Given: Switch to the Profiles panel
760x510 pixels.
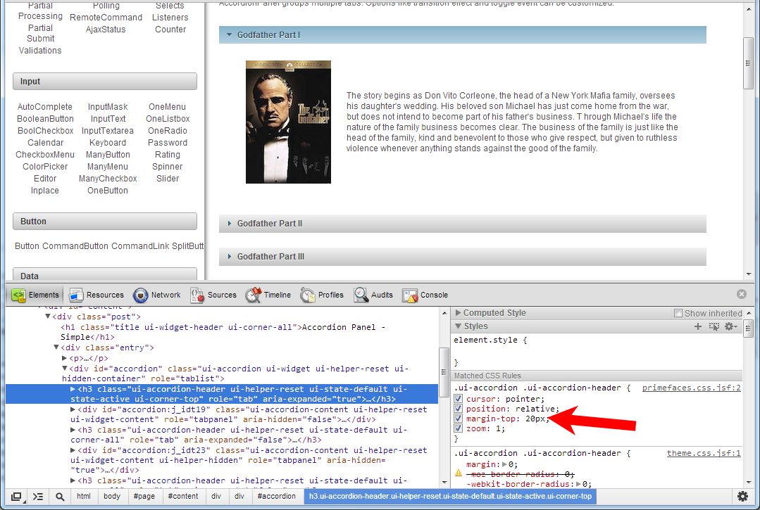Looking at the screenshot, I should click(322, 295).
